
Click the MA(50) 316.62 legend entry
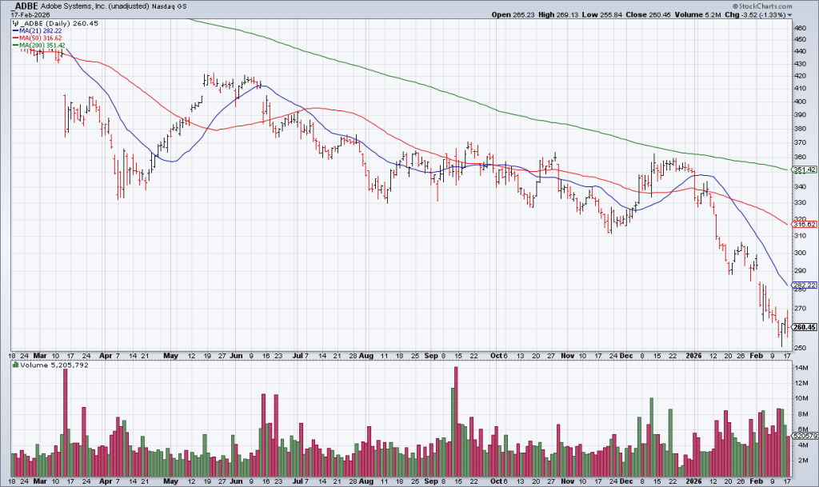[x=37, y=38]
